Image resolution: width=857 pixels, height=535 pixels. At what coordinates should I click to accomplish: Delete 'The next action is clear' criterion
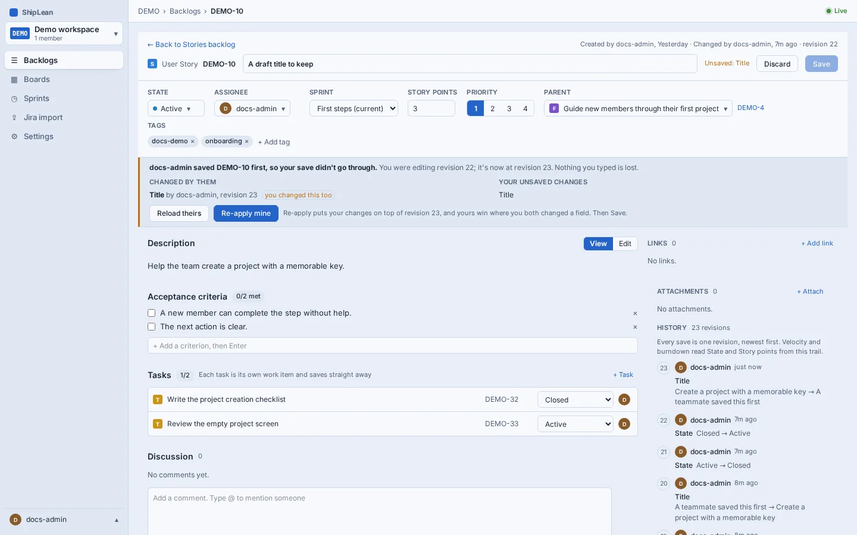point(635,327)
